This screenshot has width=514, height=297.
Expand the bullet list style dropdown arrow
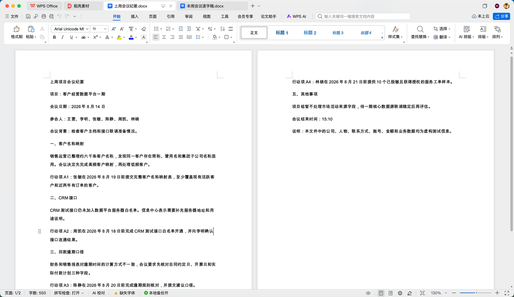[x=161, y=29]
